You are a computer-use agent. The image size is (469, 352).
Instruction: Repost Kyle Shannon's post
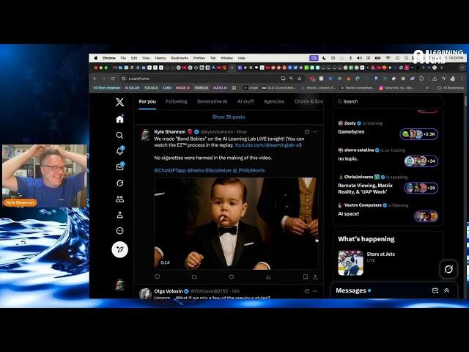[194, 277]
